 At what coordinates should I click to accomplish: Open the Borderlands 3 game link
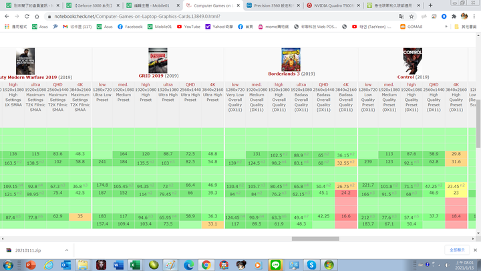(x=284, y=74)
